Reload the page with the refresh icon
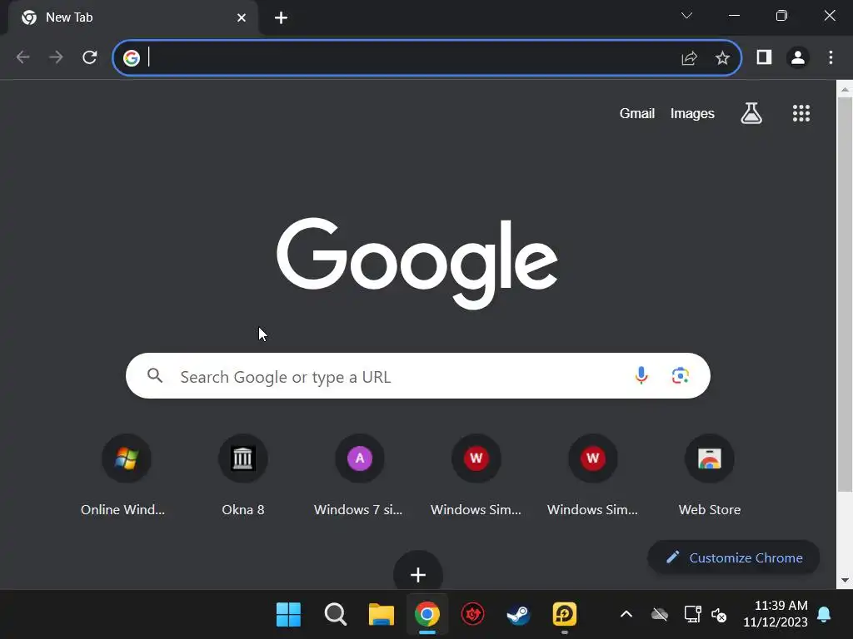The width and height of the screenshot is (853, 639). pos(90,57)
